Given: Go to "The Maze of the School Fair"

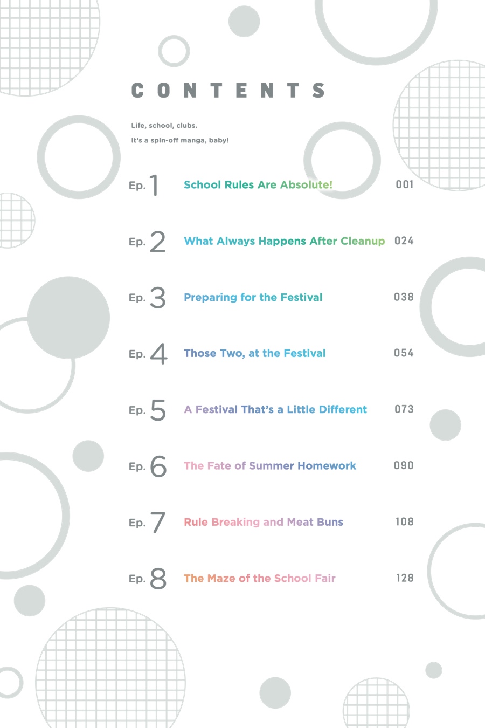Looking at the screenshot, I should [x=259, y=578].
